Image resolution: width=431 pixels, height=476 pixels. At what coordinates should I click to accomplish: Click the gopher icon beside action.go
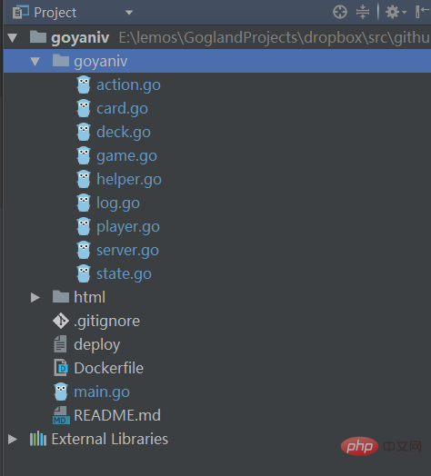point(84,84)
